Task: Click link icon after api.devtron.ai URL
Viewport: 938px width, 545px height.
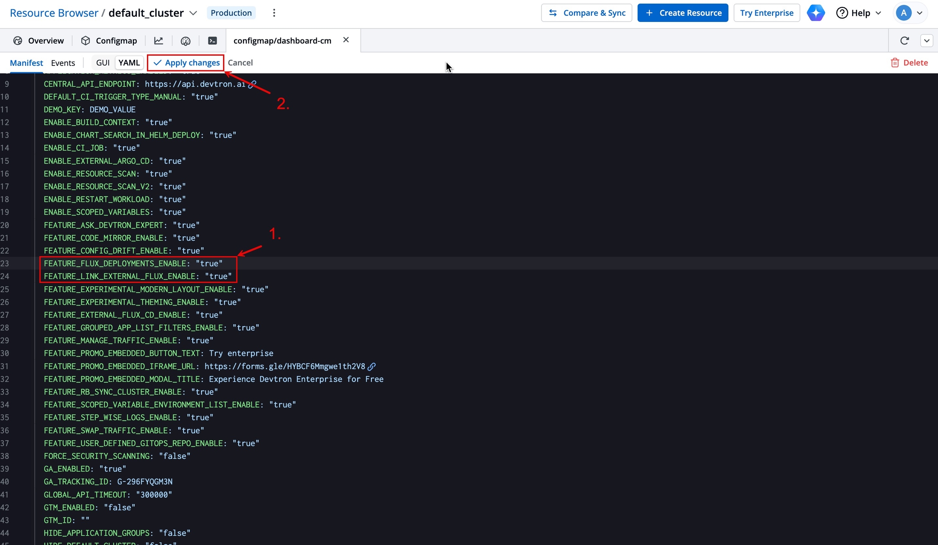Action: click(x=253, y=84)
